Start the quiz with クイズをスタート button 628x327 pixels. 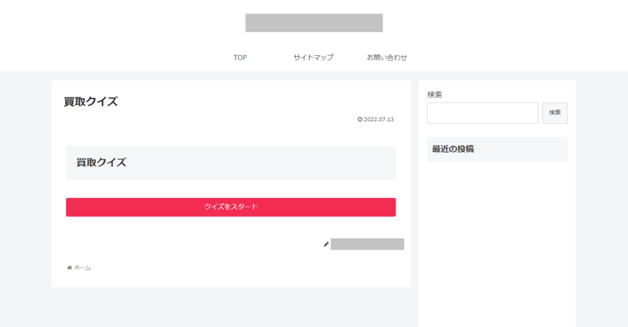pyautogui.click(x=231, y=207)
